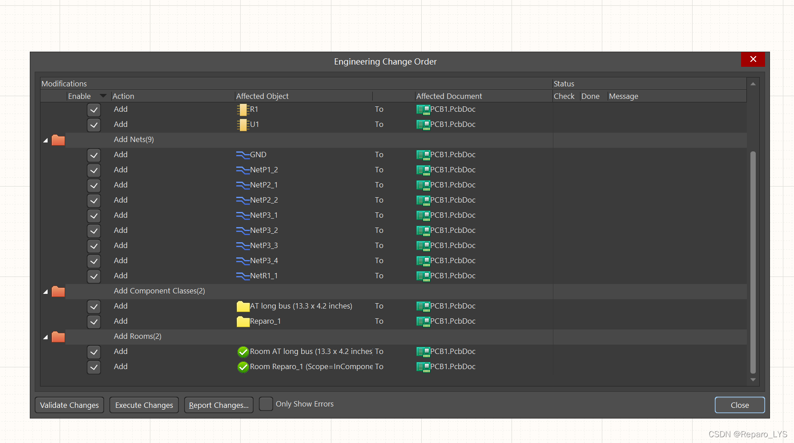Click the Affected Document column header
Image resolution: width=794 pixels, height=443 pixels.
(x=449, y=96)
